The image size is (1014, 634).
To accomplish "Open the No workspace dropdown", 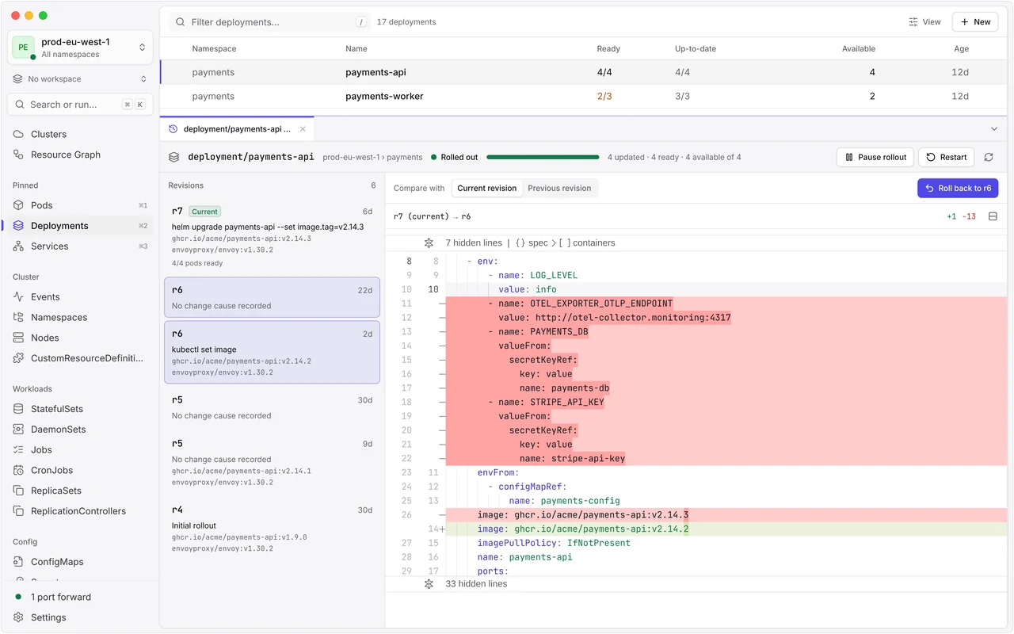I will [80, 79].
